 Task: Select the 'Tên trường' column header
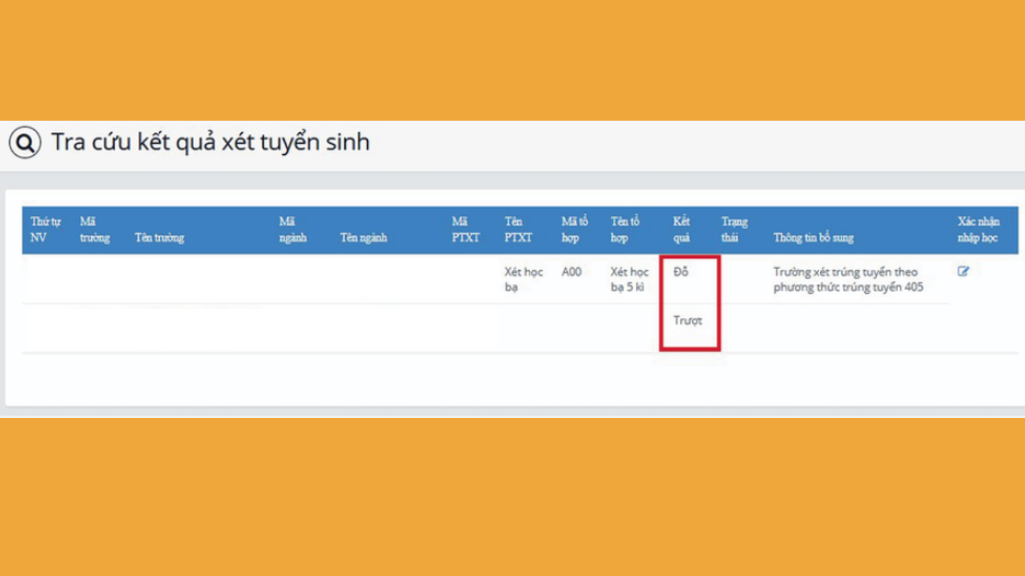click(159, 237)
